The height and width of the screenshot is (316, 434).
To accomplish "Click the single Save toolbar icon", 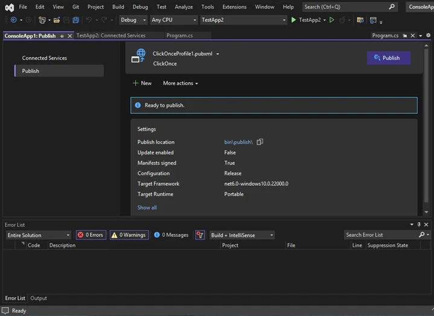I will pyautogui.click(x=66, y=20).
